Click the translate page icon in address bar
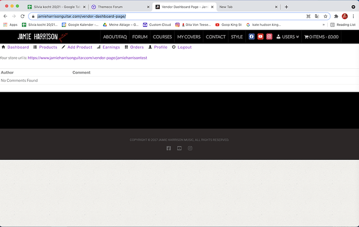The height and width of the screenshot is (227, 359). coord(317,16)
